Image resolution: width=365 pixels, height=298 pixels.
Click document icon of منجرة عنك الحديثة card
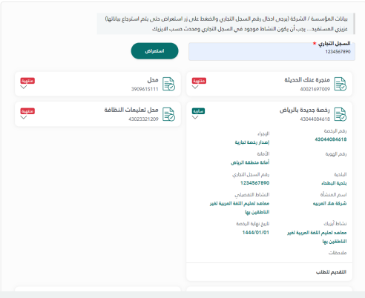[x=341, y=84]
